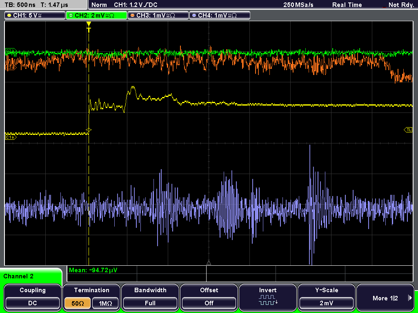This screenshot has height=313, width=418.
Task: Click the TB: 500 ns timebase readout
Action: (20, 5)
